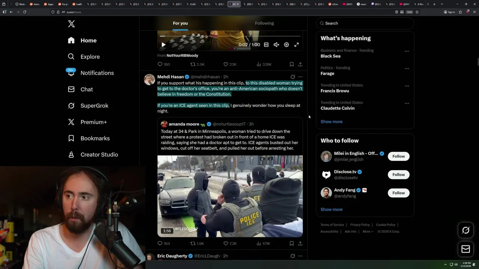
Task: Repost the post with 1.9K reposts
Action: [197, 244]
